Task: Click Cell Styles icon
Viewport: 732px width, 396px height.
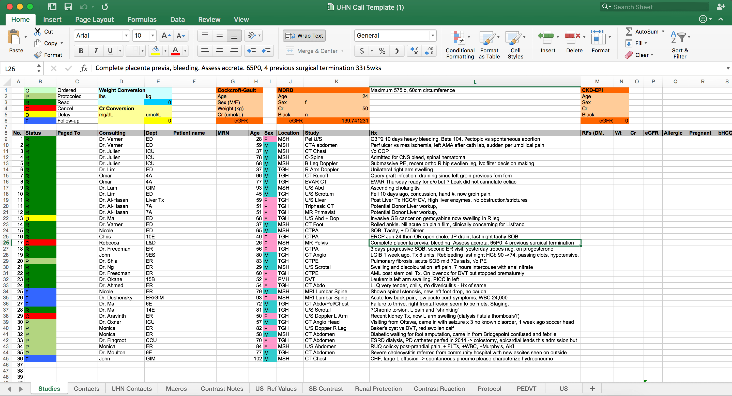Action: pos(513,38)
